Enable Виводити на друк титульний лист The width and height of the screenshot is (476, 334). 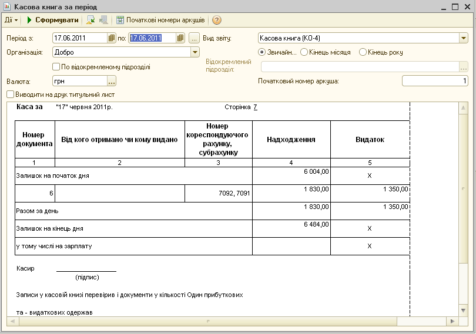(x=11, y=95)
